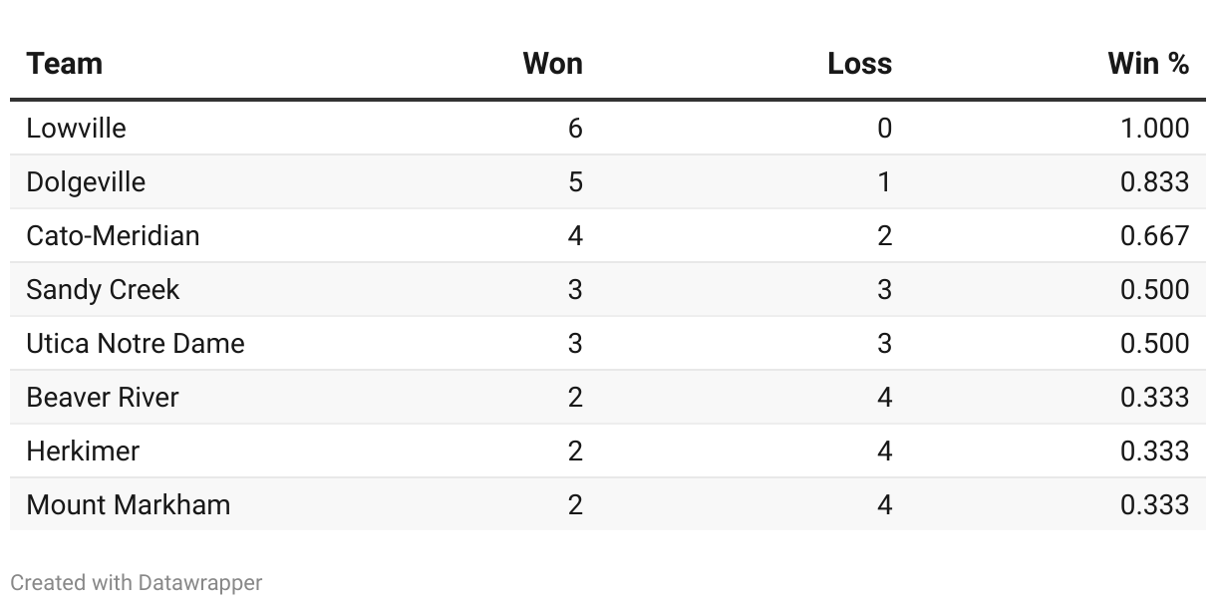Click Lowville's loss value of 0
The width and height of the screenshot is (1216, 606).
(x=884, y=128)
